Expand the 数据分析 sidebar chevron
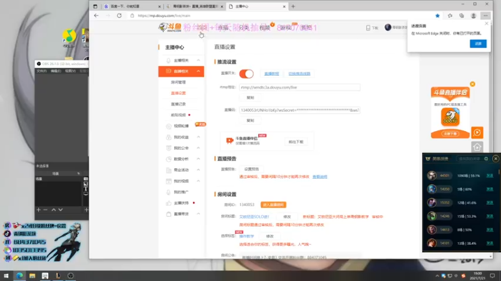Viewport: 501px width, 281px height. 199,159
